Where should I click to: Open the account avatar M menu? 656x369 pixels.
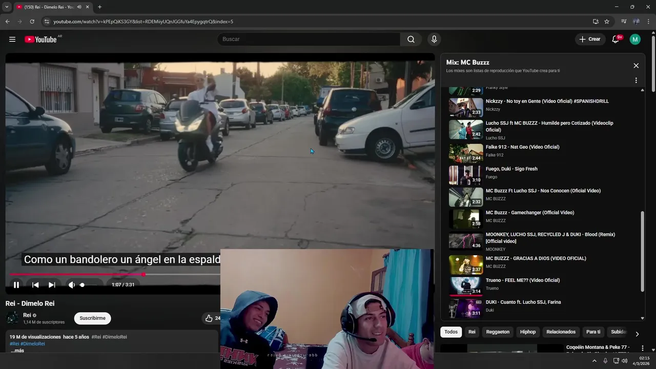tap(635, 39)
